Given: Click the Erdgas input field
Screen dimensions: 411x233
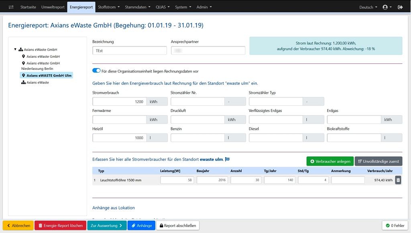Looking at the screenshot, I should (x=354, y=120).
